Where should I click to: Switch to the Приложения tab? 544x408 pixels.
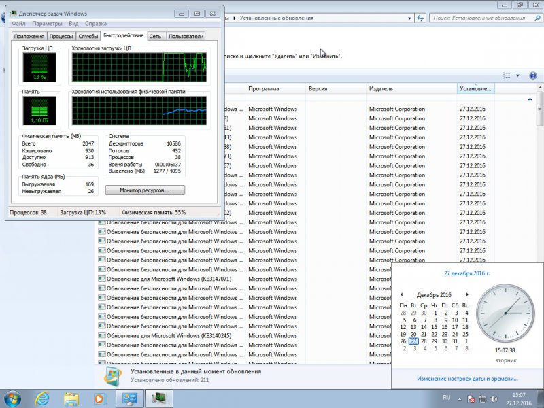pos(29,37)
